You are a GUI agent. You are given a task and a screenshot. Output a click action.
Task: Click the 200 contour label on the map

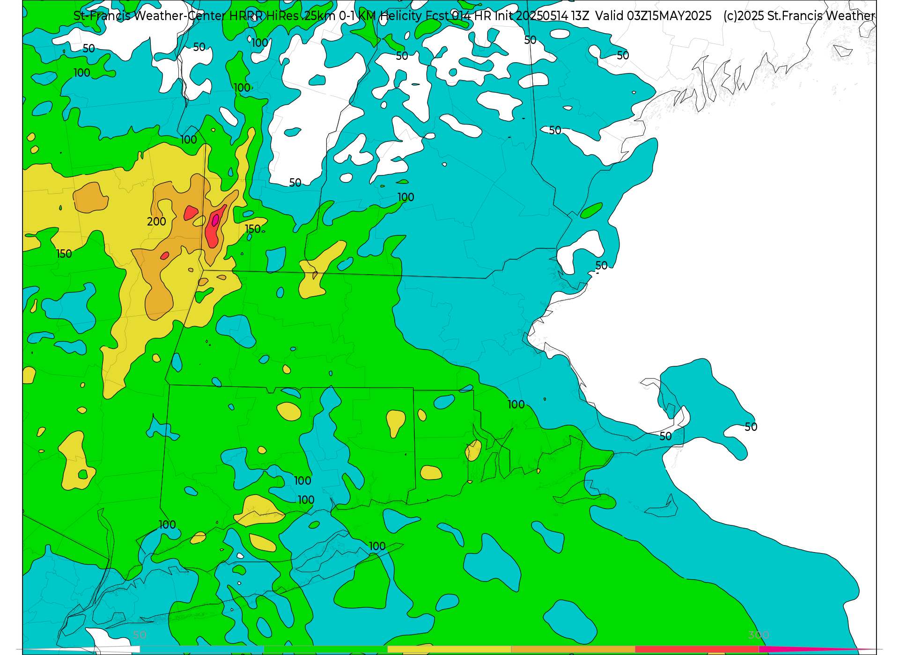point(156,222)
